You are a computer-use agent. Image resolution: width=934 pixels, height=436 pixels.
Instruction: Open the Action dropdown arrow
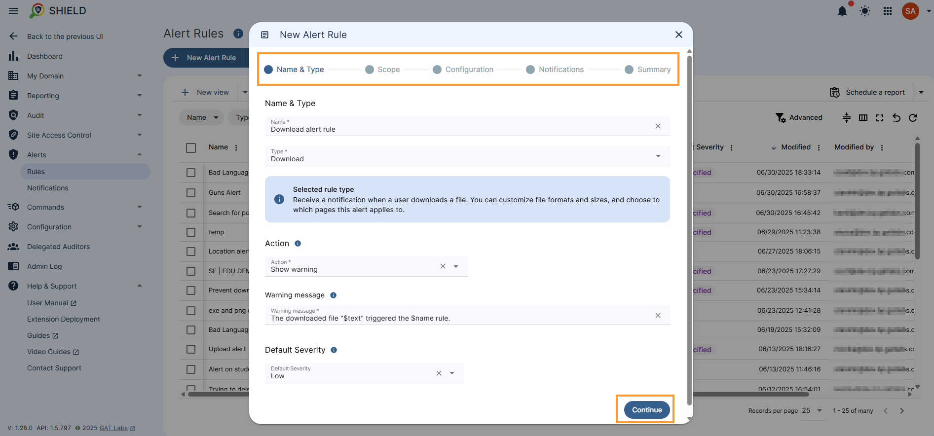click(x=456, y=266)
